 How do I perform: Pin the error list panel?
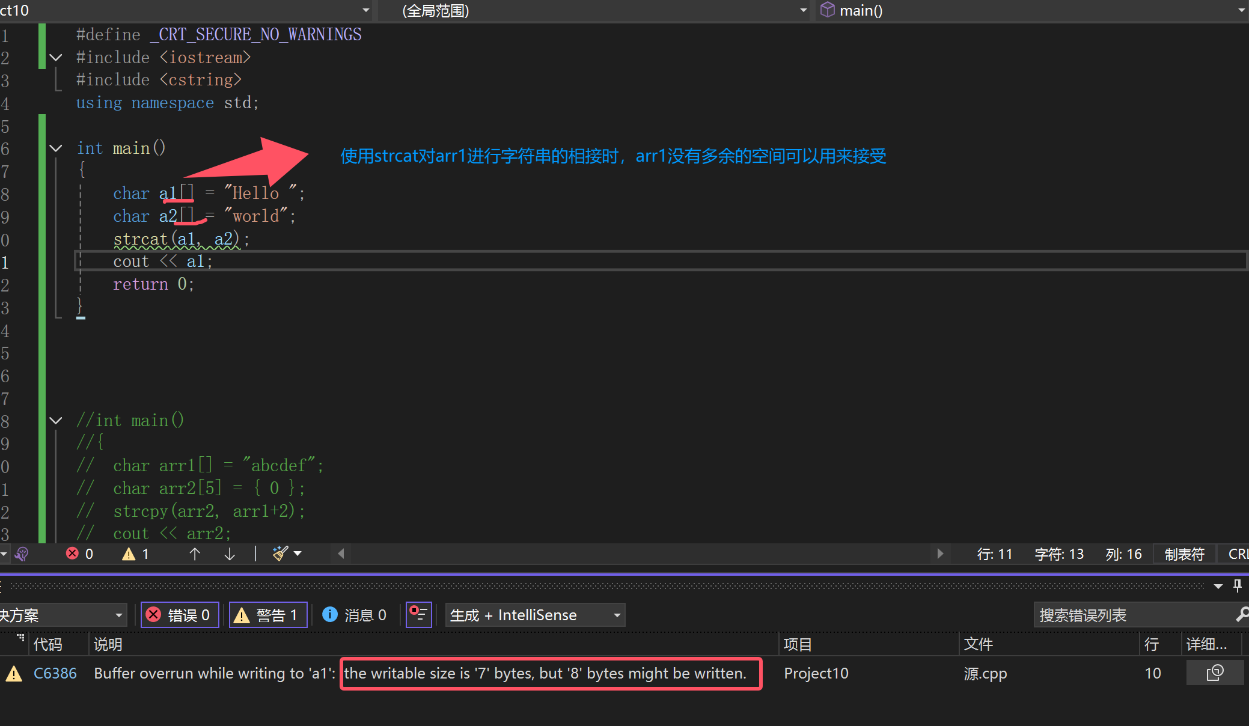click(1237, 585)
